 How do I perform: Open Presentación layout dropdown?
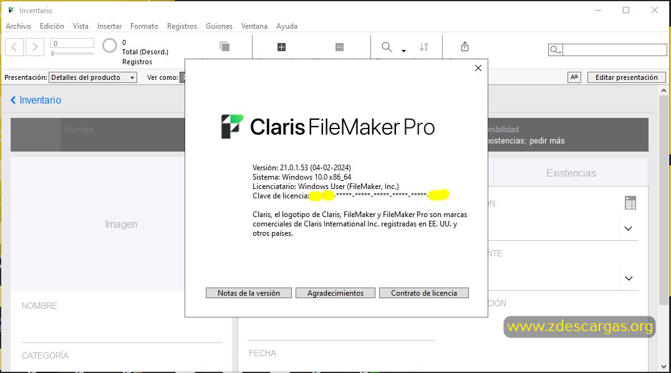(x=93, y=77)
